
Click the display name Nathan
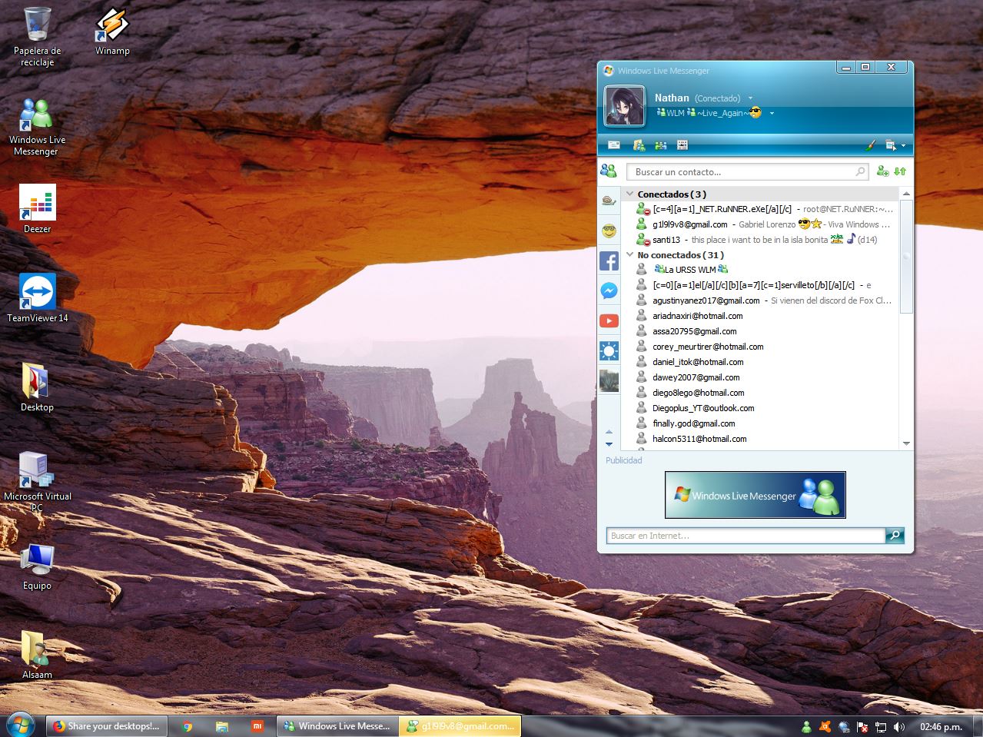672,98
